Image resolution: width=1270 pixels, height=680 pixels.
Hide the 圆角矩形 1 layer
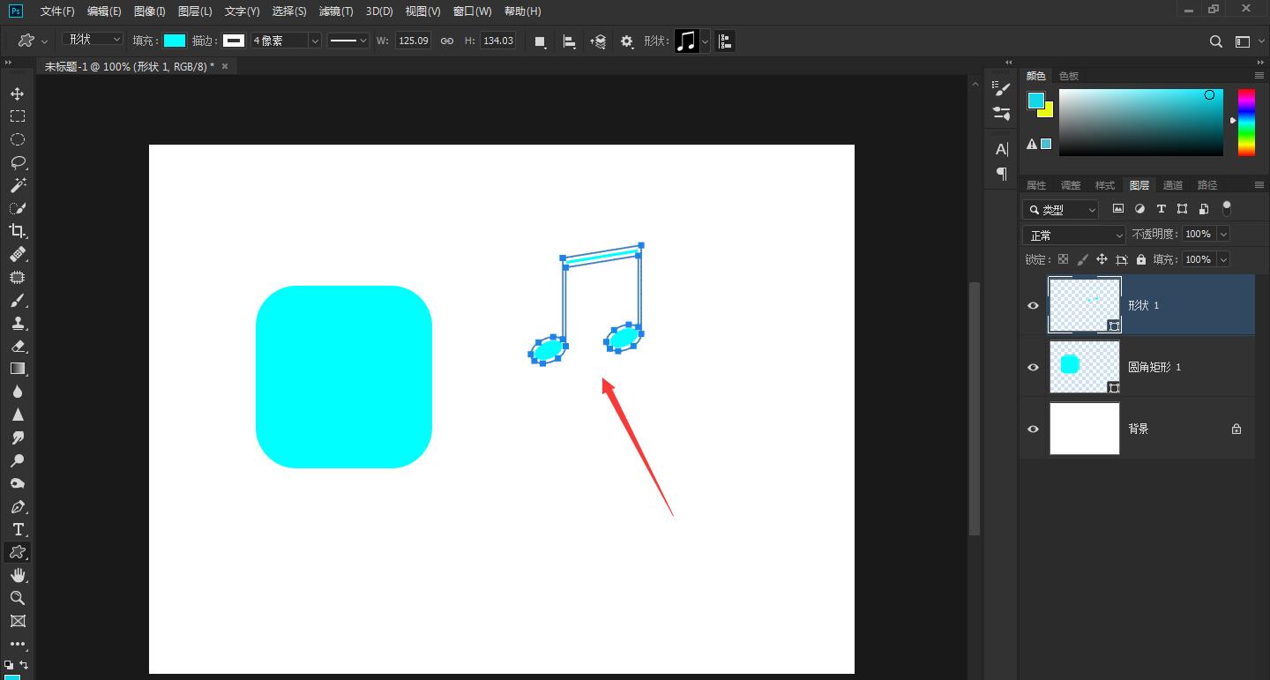[1033, 367]
